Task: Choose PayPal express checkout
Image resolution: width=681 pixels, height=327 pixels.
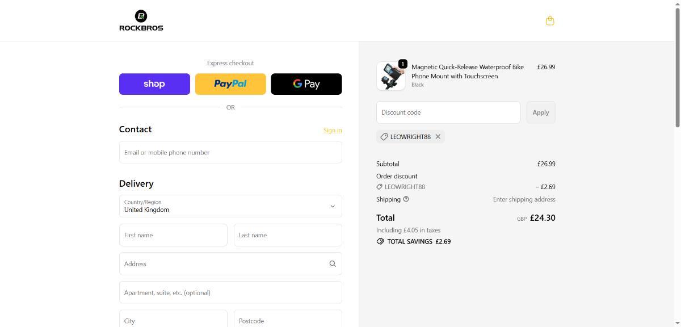Action: coord(230,84)
